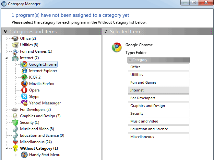This screenshot has height=160, width=214.
Task: Select Without Category tree item
Action: pyautogui.click(x=39, y=148)
